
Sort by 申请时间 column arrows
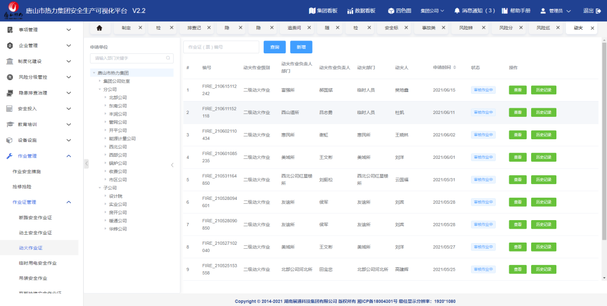[x=455, y=67]
